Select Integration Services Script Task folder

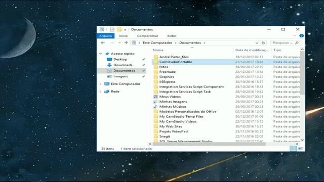point(185,92)
